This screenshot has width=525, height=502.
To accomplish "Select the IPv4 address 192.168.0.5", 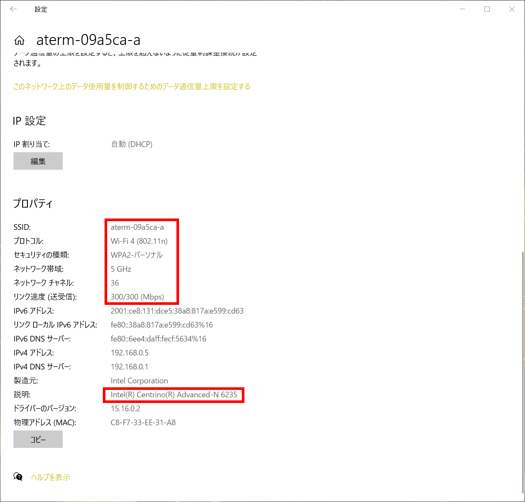I will click(x=130, y=352).
